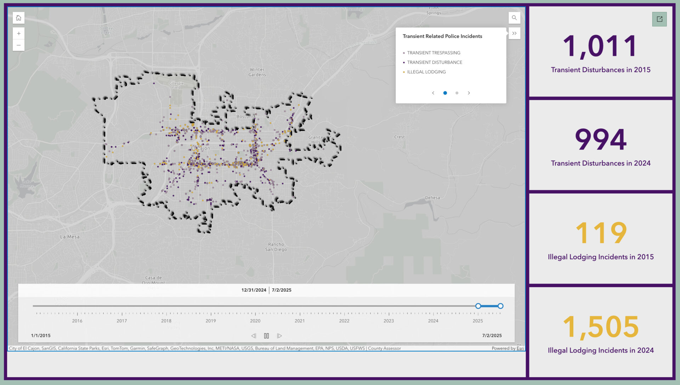Select the TRANSIENT DISTURBANCE legend entry

[435, 63]
